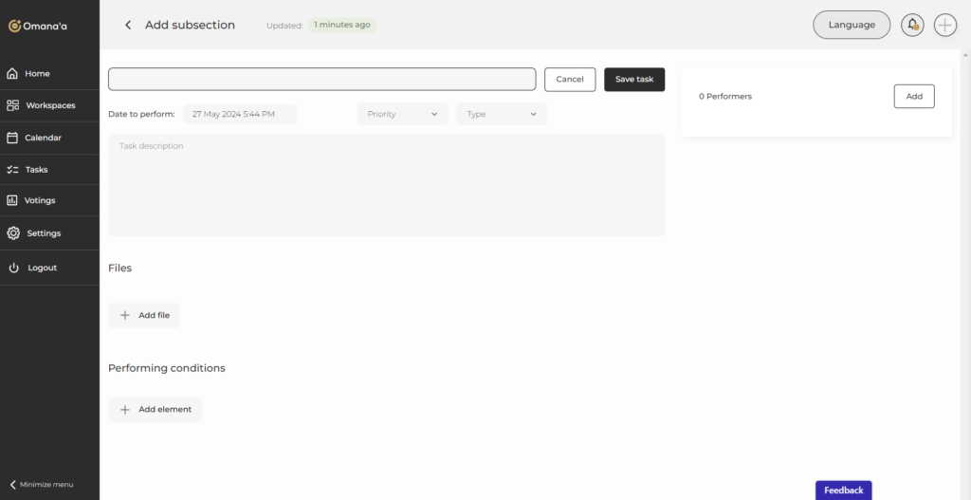This screenshot has width=971, height=500.
Task: Click the Logout power icon
Action: click(x=13, y=268)
